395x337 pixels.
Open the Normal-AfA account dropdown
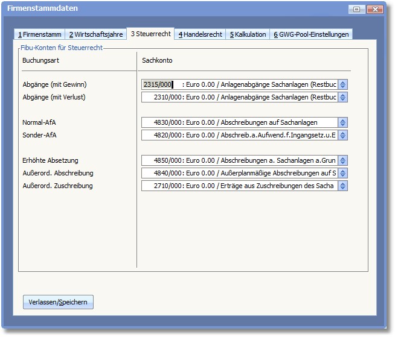tap(343, 122)
